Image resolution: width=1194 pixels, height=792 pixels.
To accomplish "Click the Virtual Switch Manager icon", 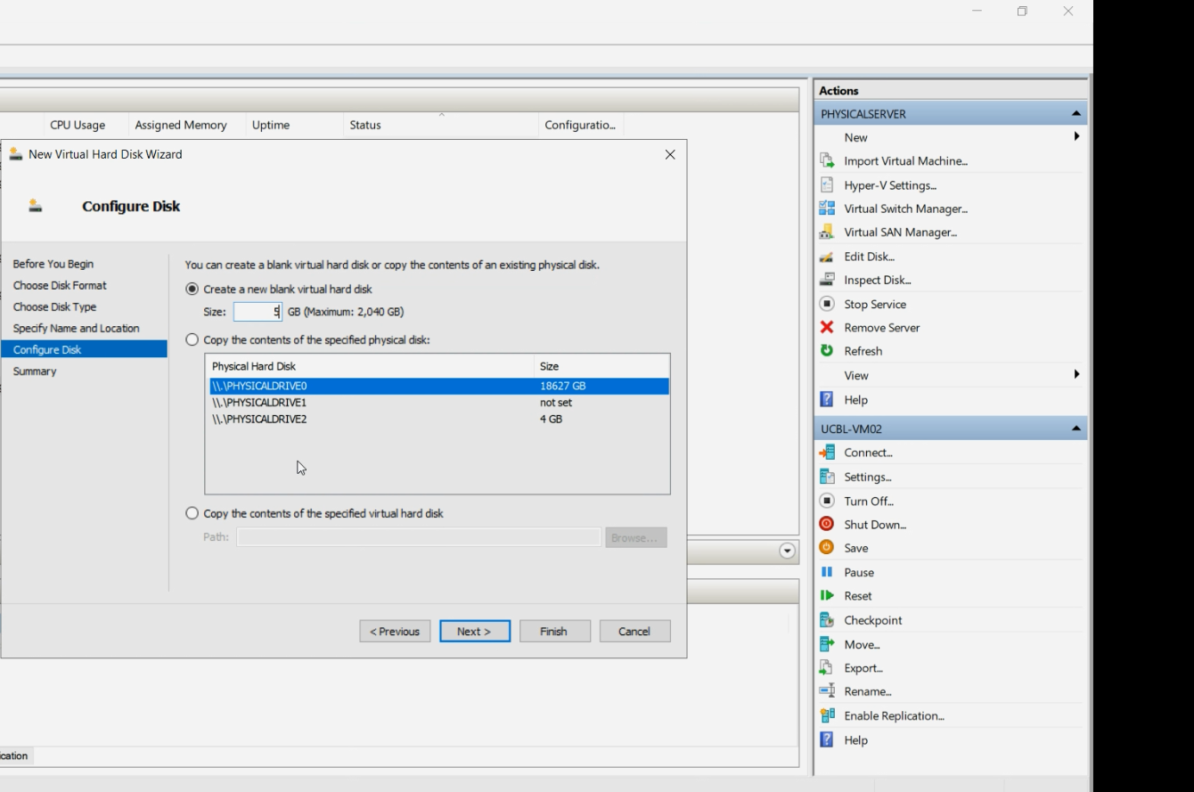I will pos(827,208).
